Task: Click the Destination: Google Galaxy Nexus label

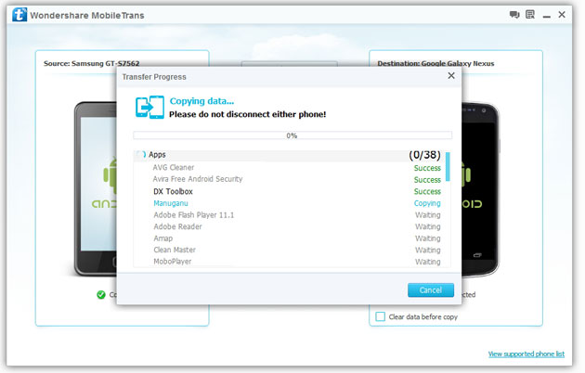Action: 435,63
